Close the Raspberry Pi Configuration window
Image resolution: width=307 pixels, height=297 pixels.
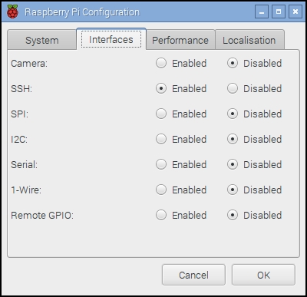295,12
